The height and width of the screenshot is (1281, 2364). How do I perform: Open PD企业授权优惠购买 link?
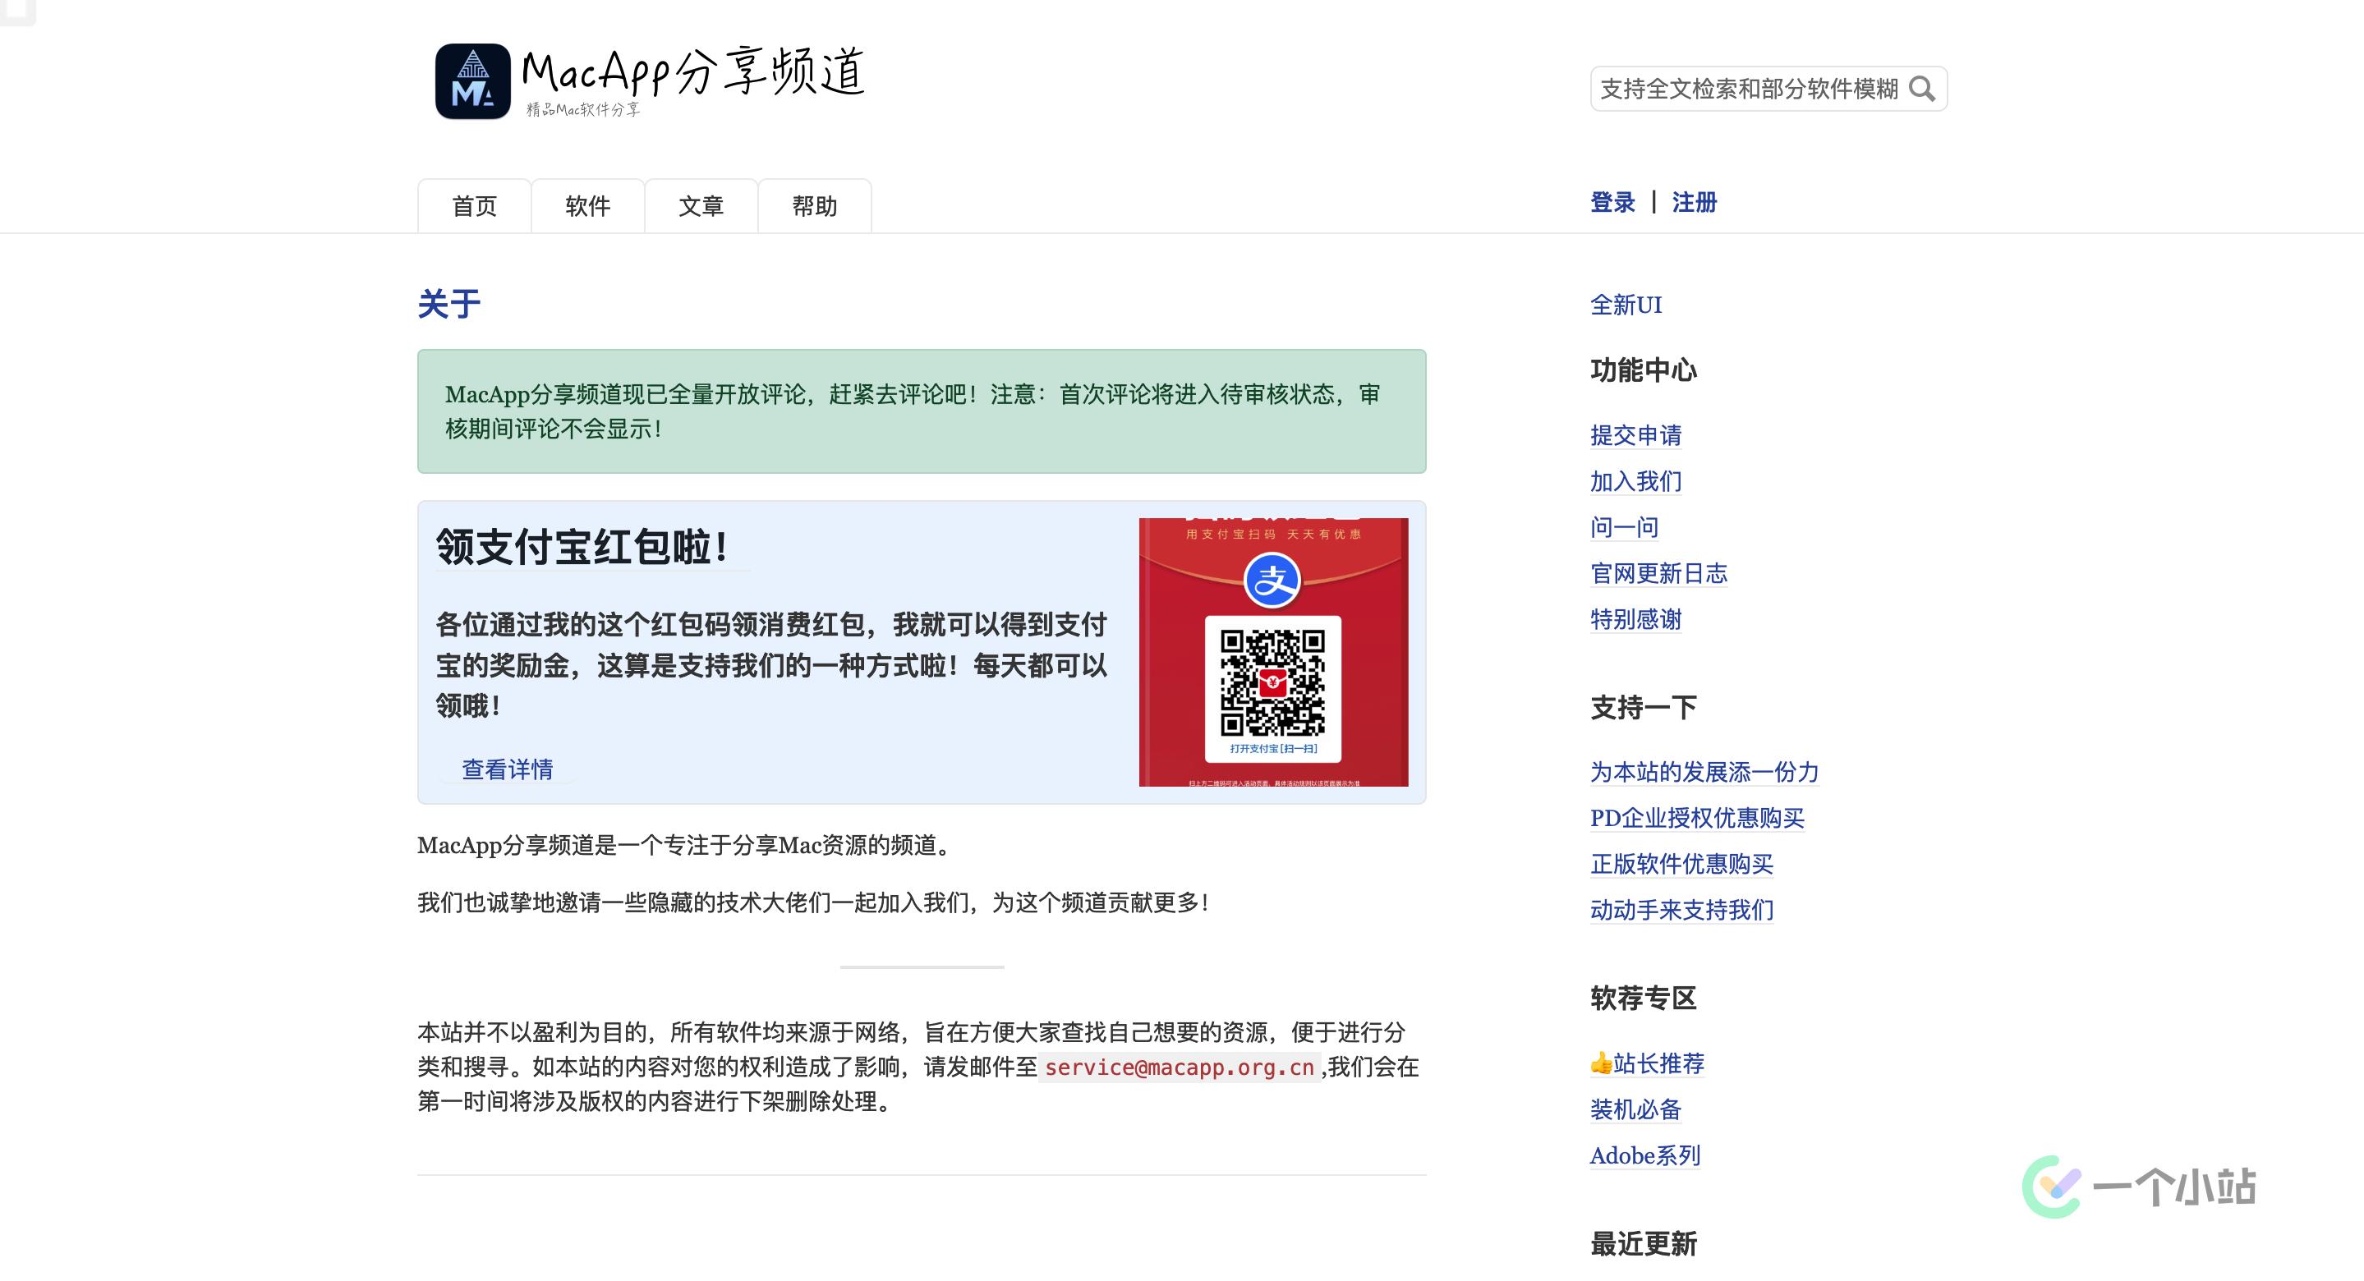pos(1697,818)
